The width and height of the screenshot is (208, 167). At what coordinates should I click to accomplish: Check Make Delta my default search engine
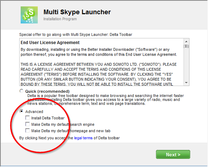coord(27,124)
